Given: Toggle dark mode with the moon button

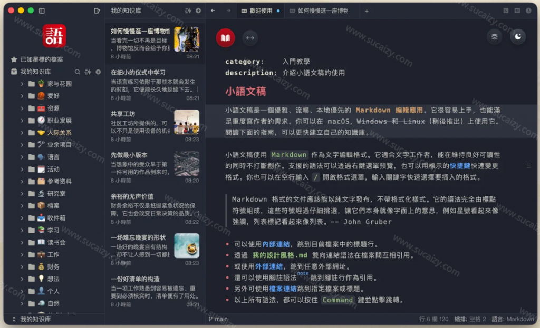Looking at the screenshot, I should pyautogui.click(x=518, y=37).
